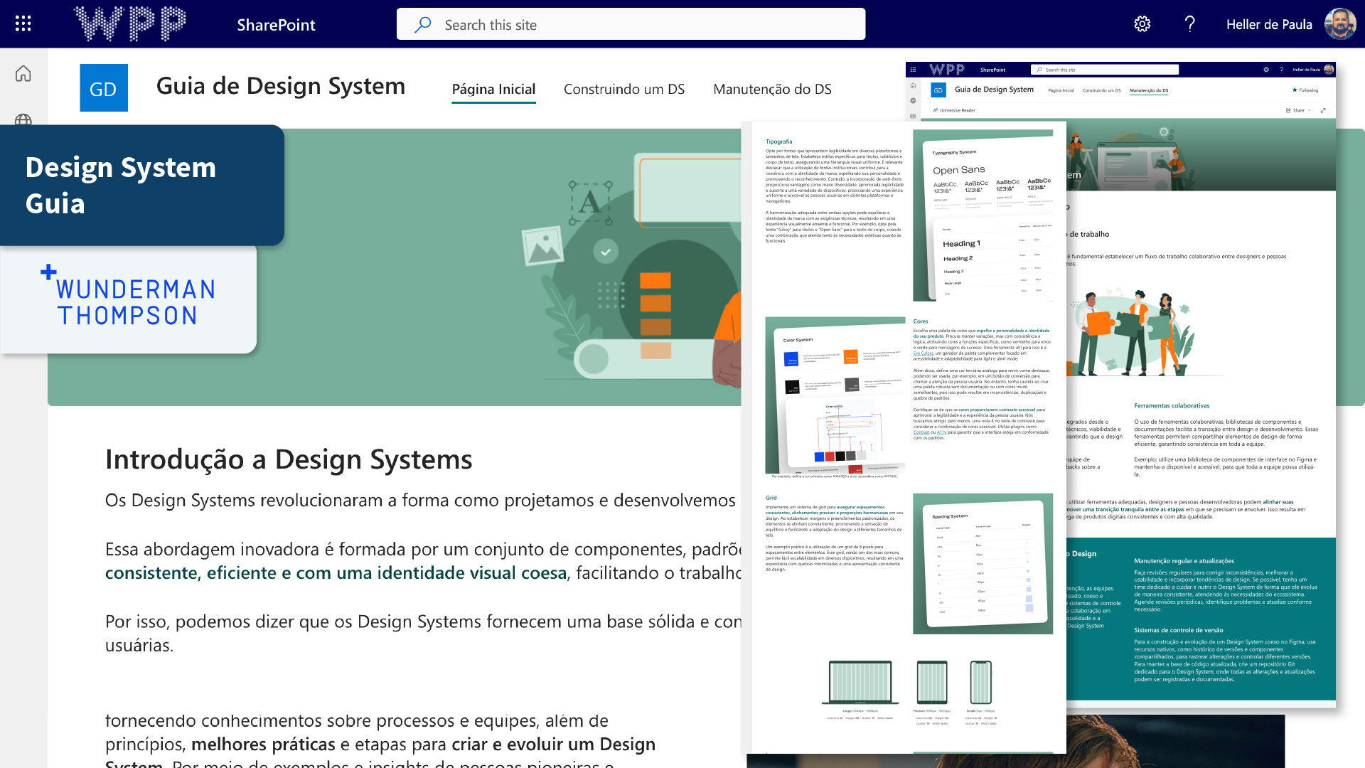The image size is (1365, 768).
Task: Click the large Search this site field
Action: (x=631, y=25)
